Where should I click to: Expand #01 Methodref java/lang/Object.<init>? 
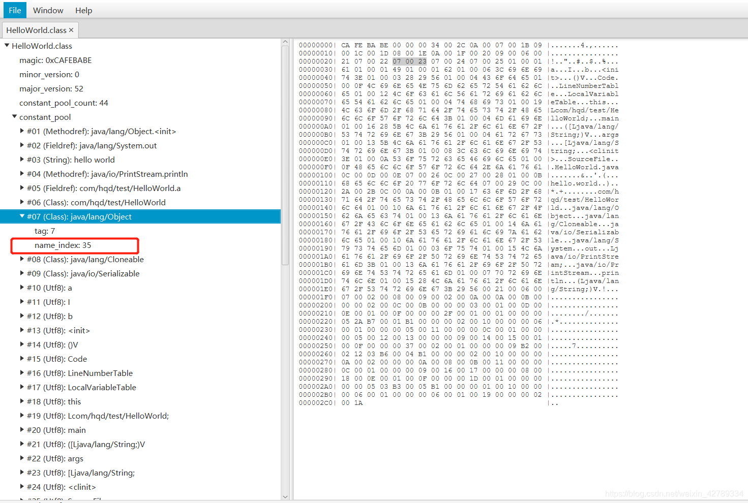pyautogui.click(x=22, y=131)
